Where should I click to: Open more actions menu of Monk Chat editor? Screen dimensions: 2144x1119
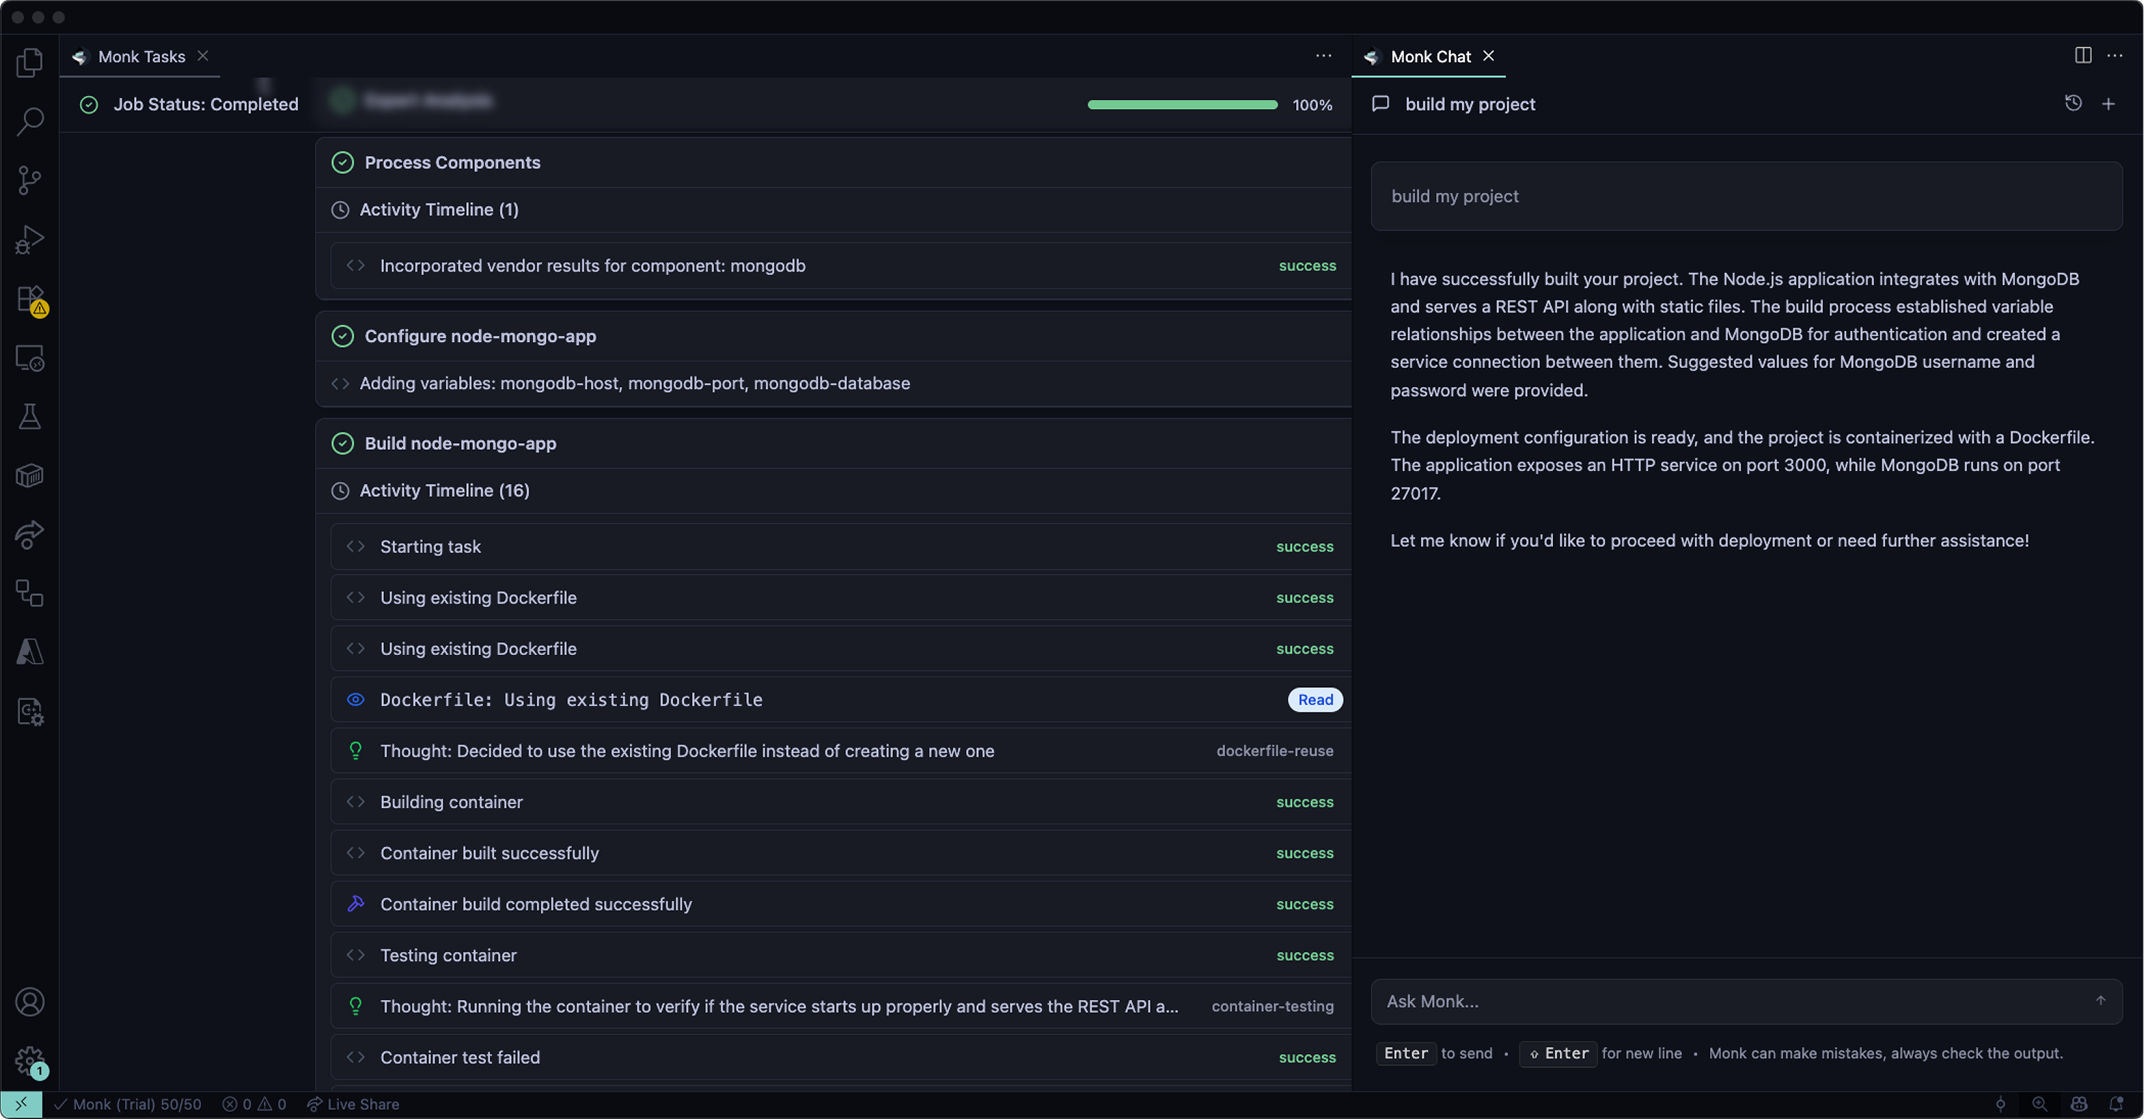pos(2115,55)
